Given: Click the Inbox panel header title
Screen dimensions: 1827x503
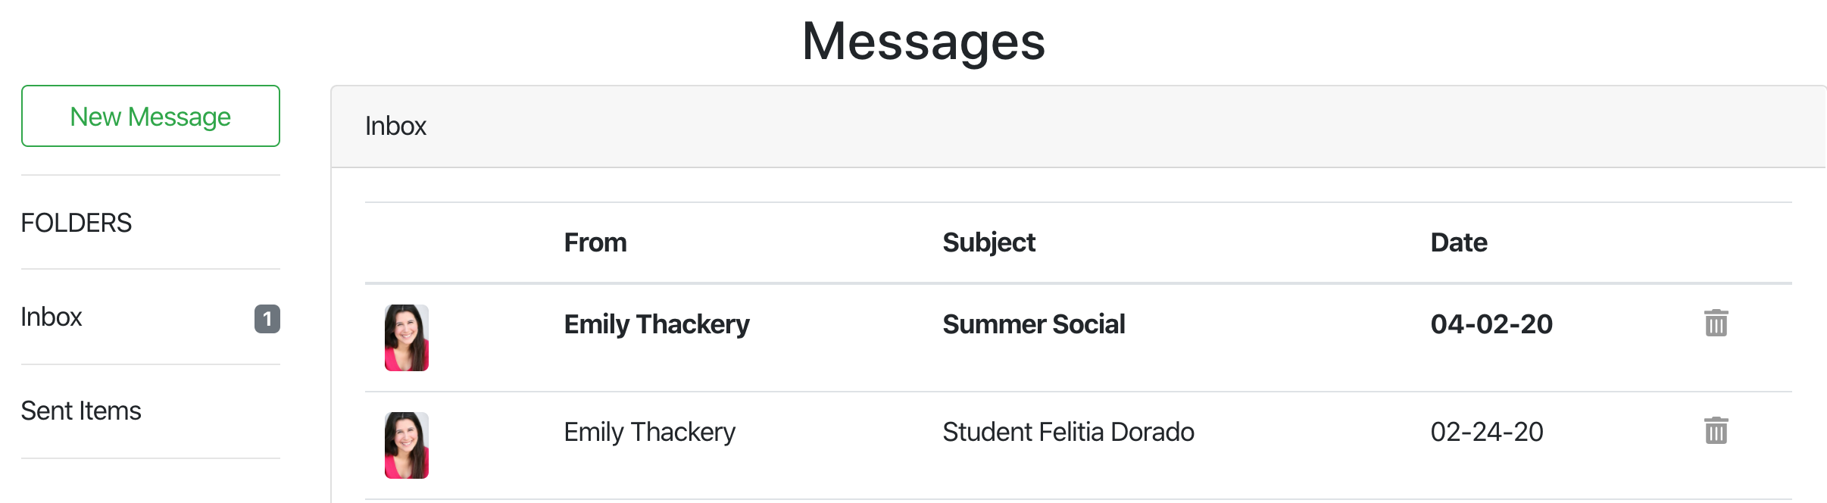Looking at the screenshot, I should click(395, 126).
